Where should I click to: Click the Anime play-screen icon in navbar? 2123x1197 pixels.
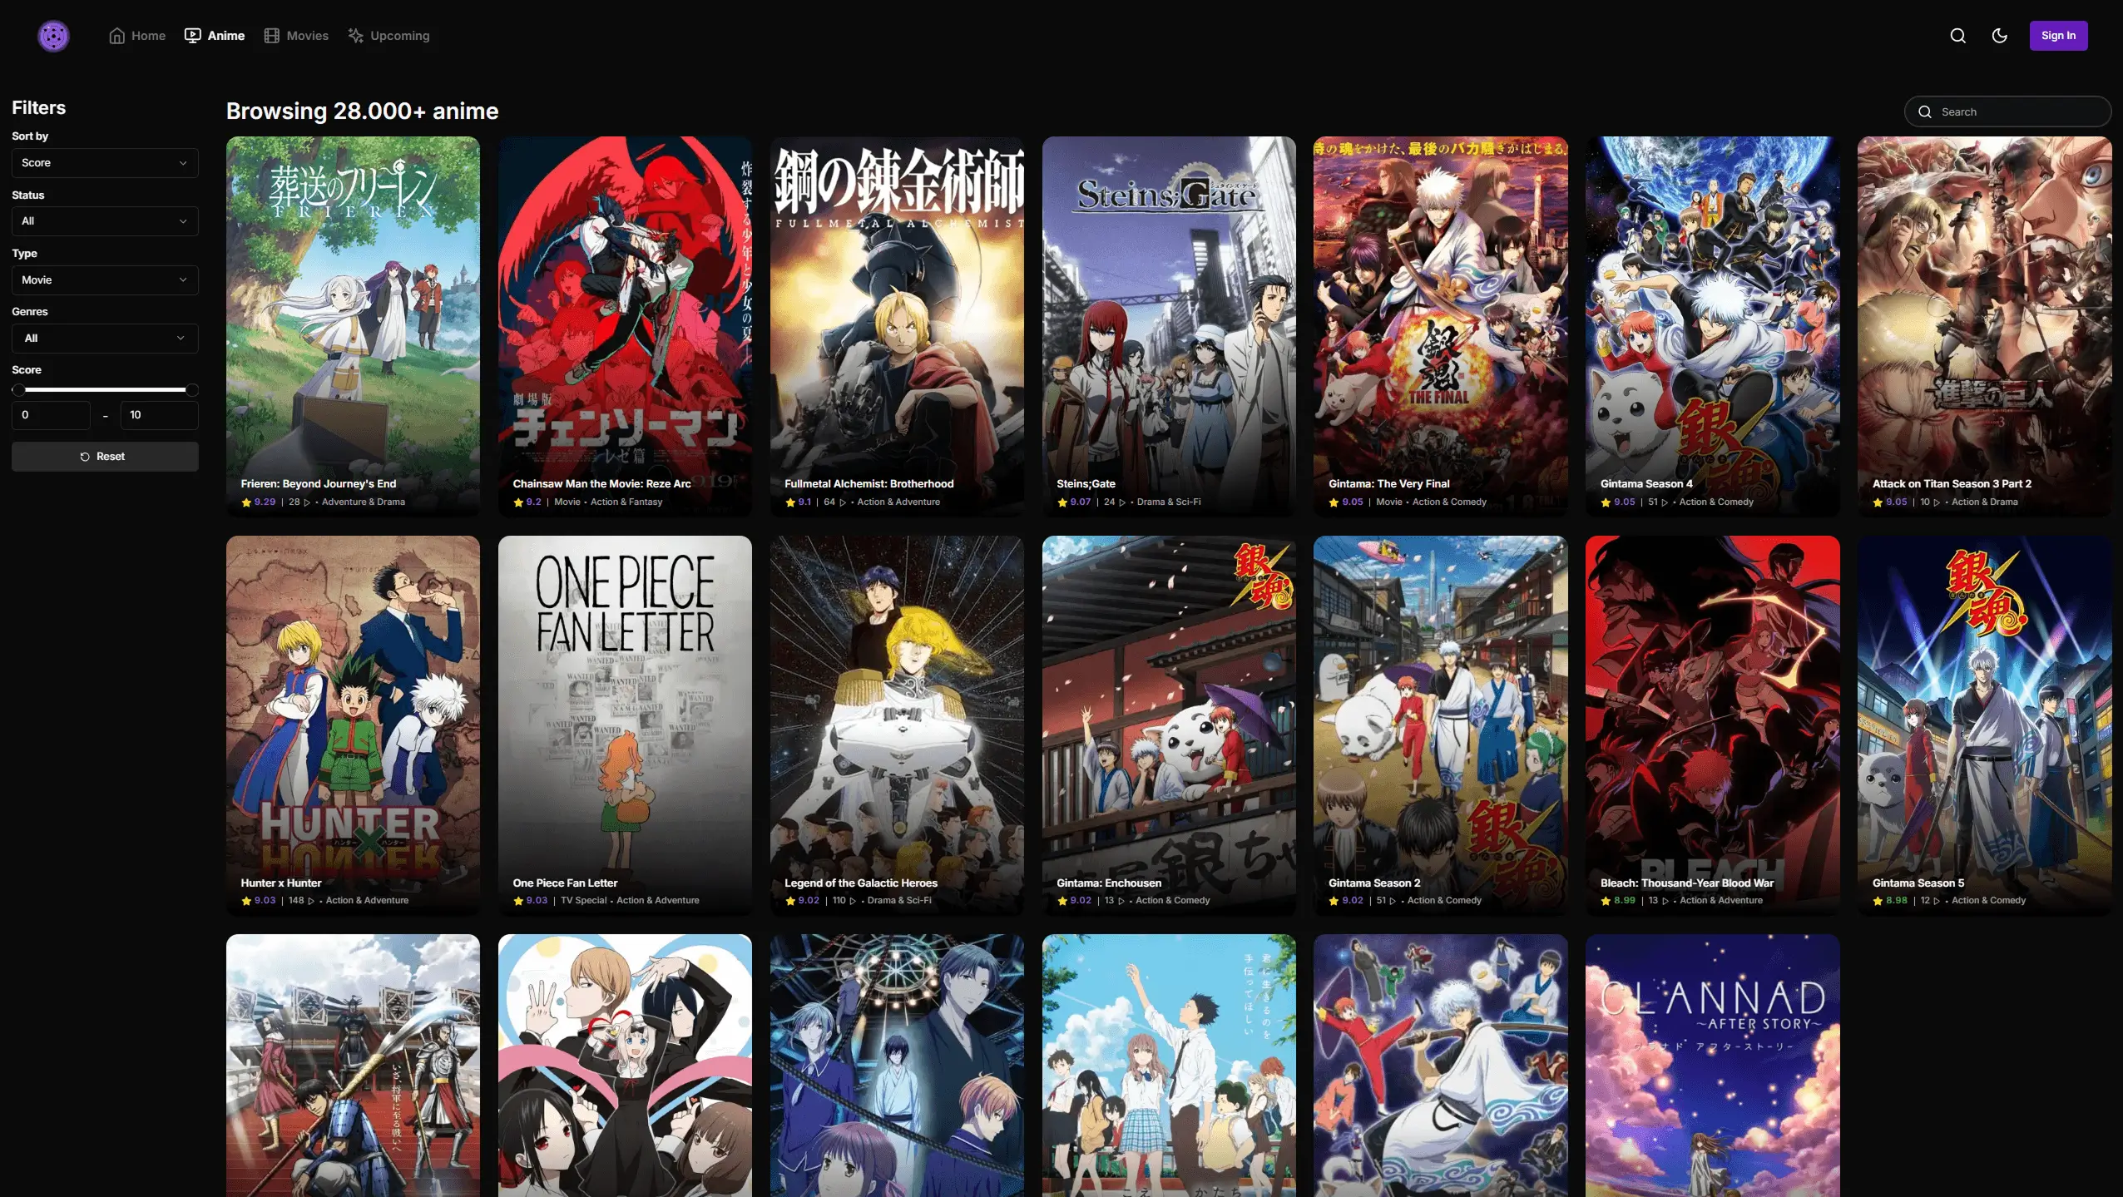pyautogui.click(x=192, y=35)
